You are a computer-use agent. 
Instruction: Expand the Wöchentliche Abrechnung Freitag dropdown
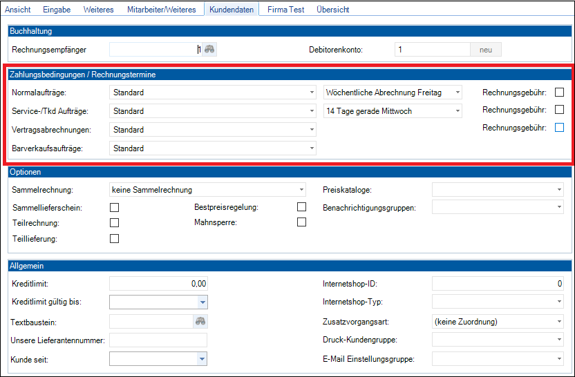[x=457, y=93]
